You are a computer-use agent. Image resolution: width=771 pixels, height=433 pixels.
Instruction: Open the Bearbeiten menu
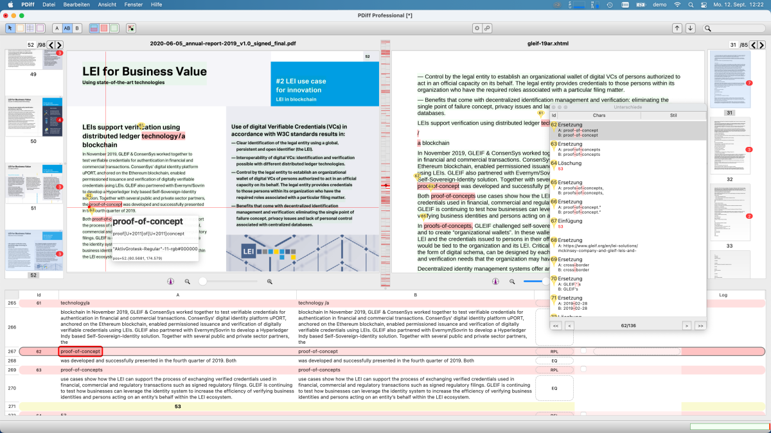(76, 4)
